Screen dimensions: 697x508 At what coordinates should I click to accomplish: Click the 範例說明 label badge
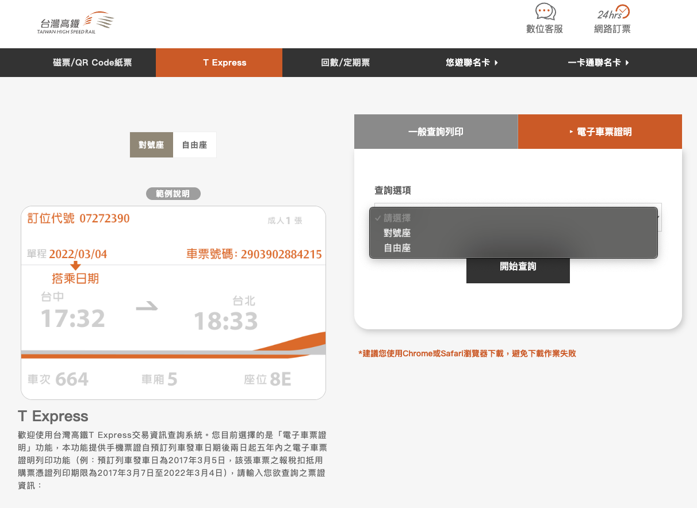173,194
